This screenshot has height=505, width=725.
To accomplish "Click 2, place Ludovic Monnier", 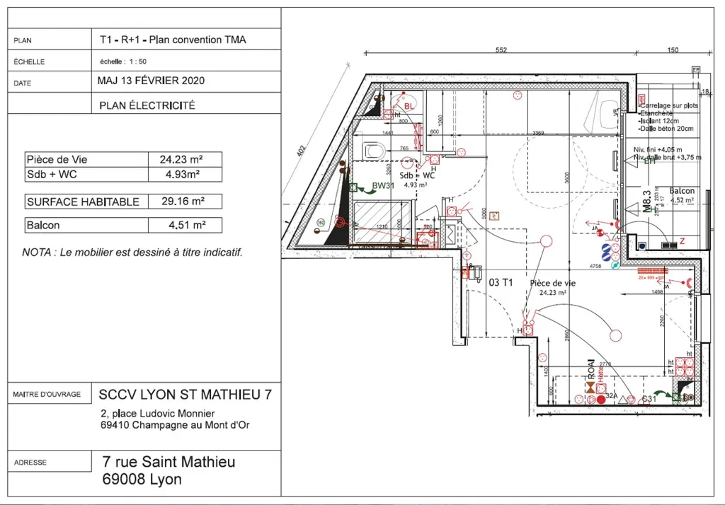I will coord(158,414).
